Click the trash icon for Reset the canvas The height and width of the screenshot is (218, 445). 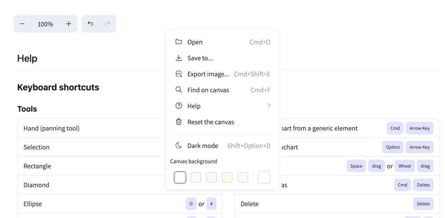pos(179,122)
